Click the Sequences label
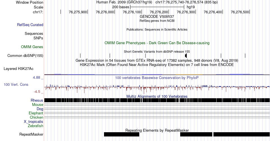The height and width of the screenshot is (141, 270). 34,33
